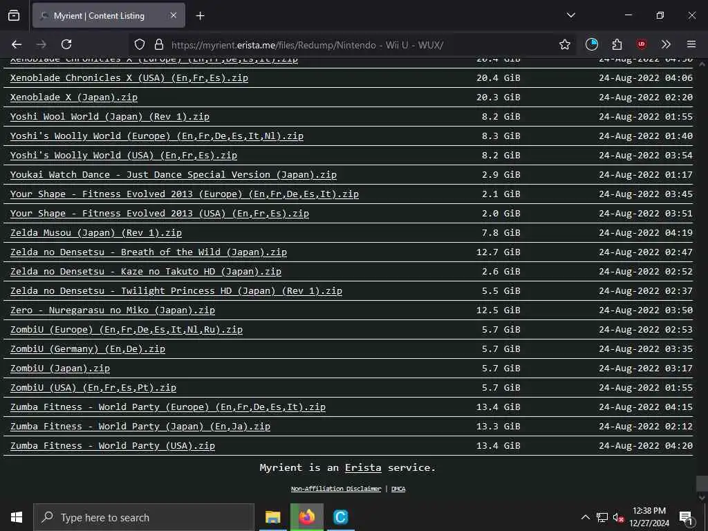708x531 pixels.
Task: Open the Extensions puzzle piece menu
Action: (617, 44)
